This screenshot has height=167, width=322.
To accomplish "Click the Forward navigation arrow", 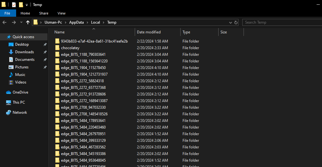I will pos(14,22).
